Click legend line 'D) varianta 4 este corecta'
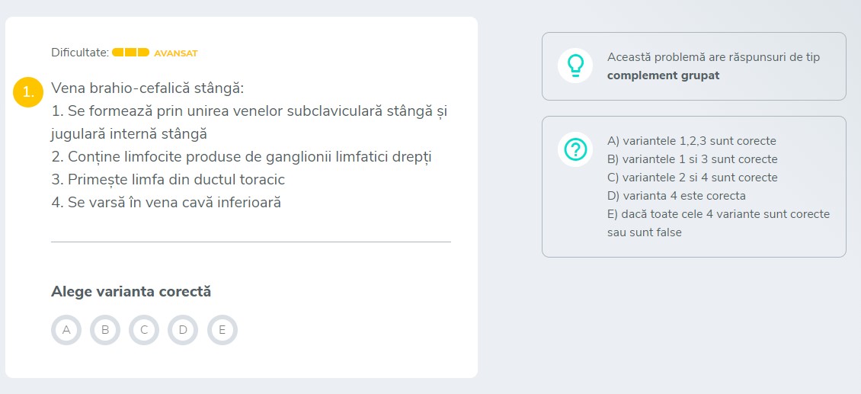 pyautogui.click(x=676, y=196)
